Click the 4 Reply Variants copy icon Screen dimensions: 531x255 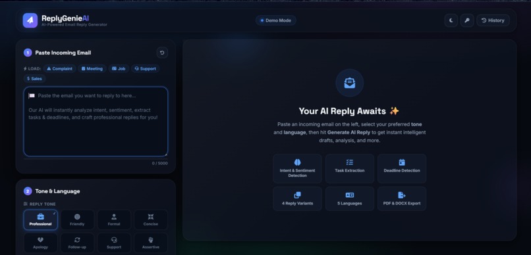(297, 195)
